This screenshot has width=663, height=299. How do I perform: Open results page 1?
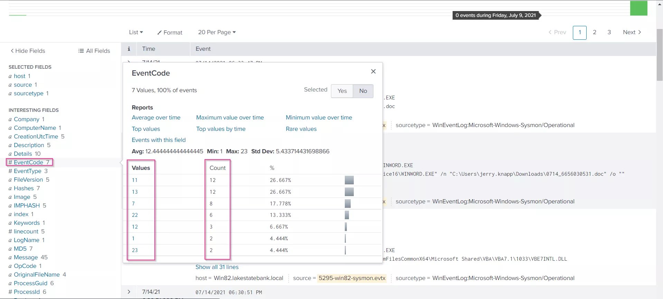pyautogui.click(x=580, y=32)
